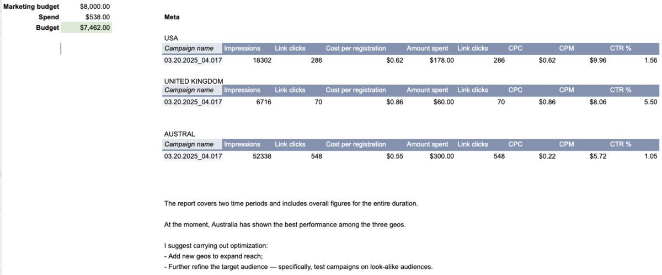Image resolution: width=662 pixels, height=275 pixels.
Task: Click the $538.00 spend value
Action: 98,17
